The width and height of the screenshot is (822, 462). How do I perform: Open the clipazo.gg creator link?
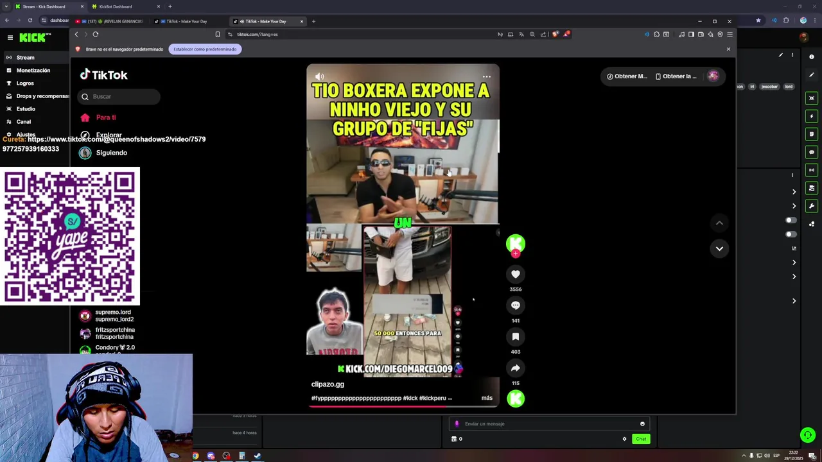[328, 384]
